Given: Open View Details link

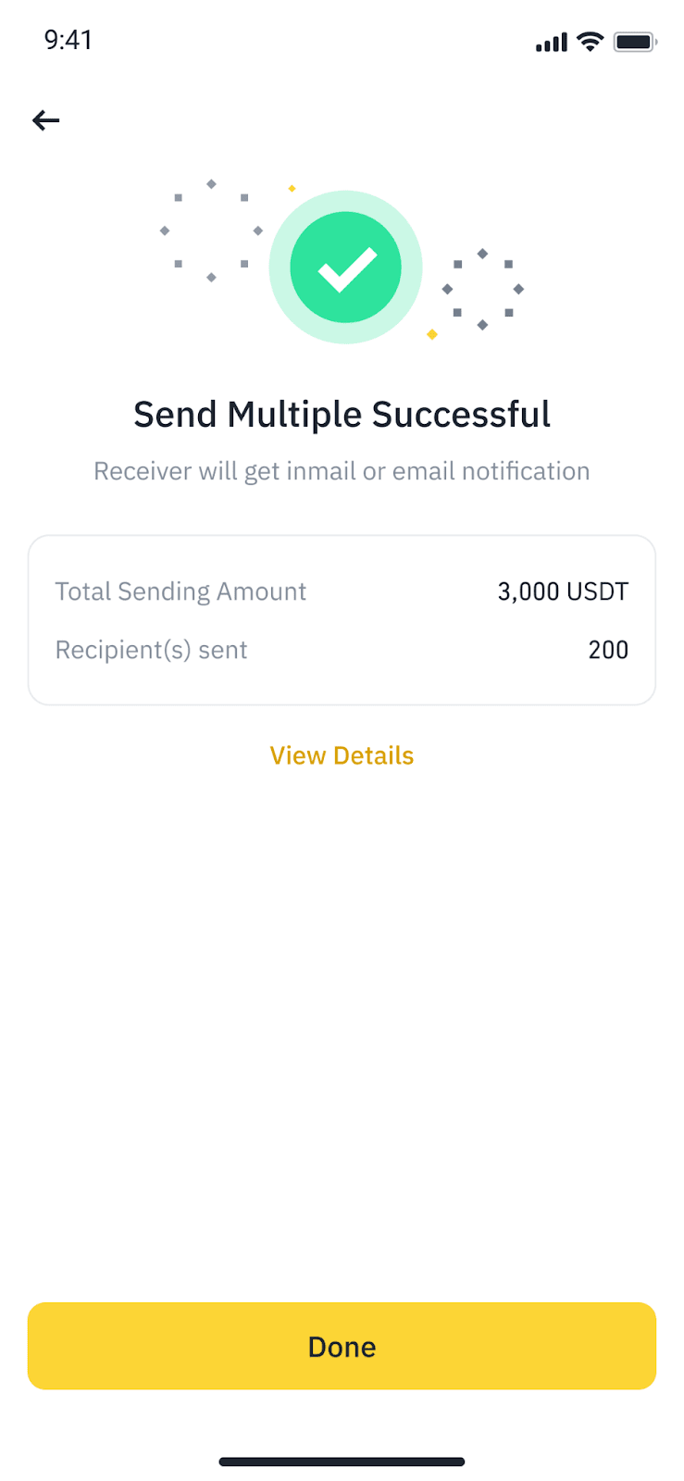Looking at the screenshot, I should point(342,755).
